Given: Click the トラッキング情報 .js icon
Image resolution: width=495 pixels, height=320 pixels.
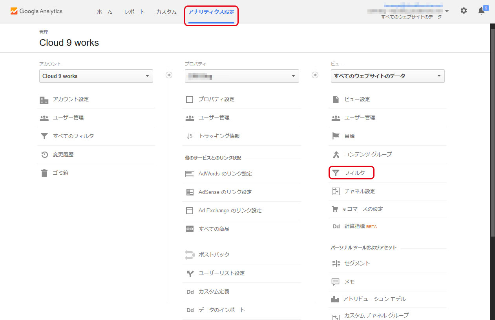Looking at the screenshot, I should [x=190, y=136].
